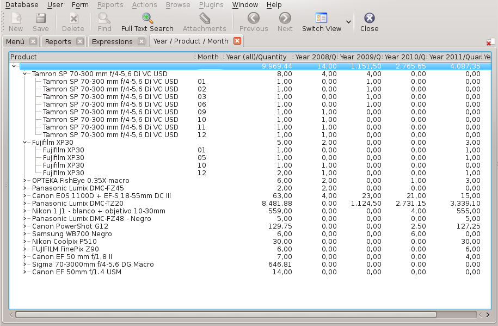
Task: Click the scroll-left arrow of horizontal scrollbar
Action: point(11,315)
